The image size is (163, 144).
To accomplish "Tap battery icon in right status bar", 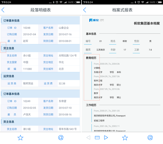I will (x=159, y=2).
